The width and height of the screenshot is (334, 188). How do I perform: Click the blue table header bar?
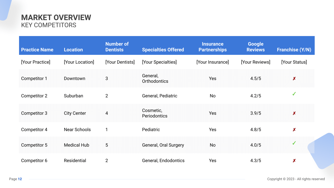click(167, 45)
